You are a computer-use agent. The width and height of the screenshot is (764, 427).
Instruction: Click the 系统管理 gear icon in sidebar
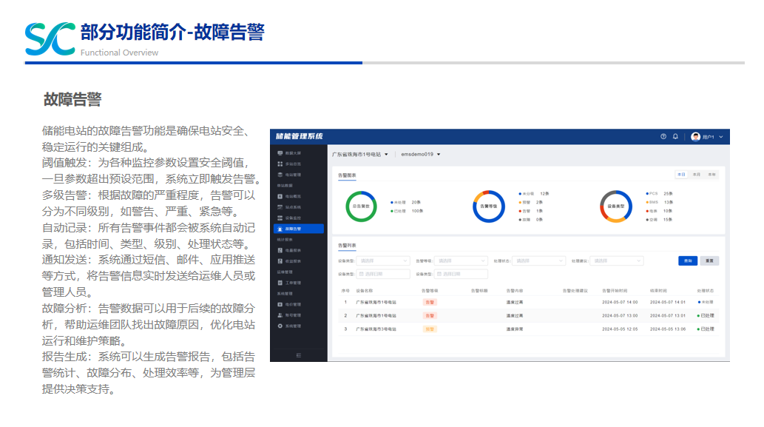pyautogui.click(x=280, y=326)
